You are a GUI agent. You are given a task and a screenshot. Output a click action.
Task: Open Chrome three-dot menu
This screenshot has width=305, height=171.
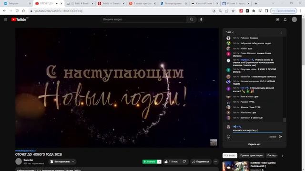tap(301, 11)
